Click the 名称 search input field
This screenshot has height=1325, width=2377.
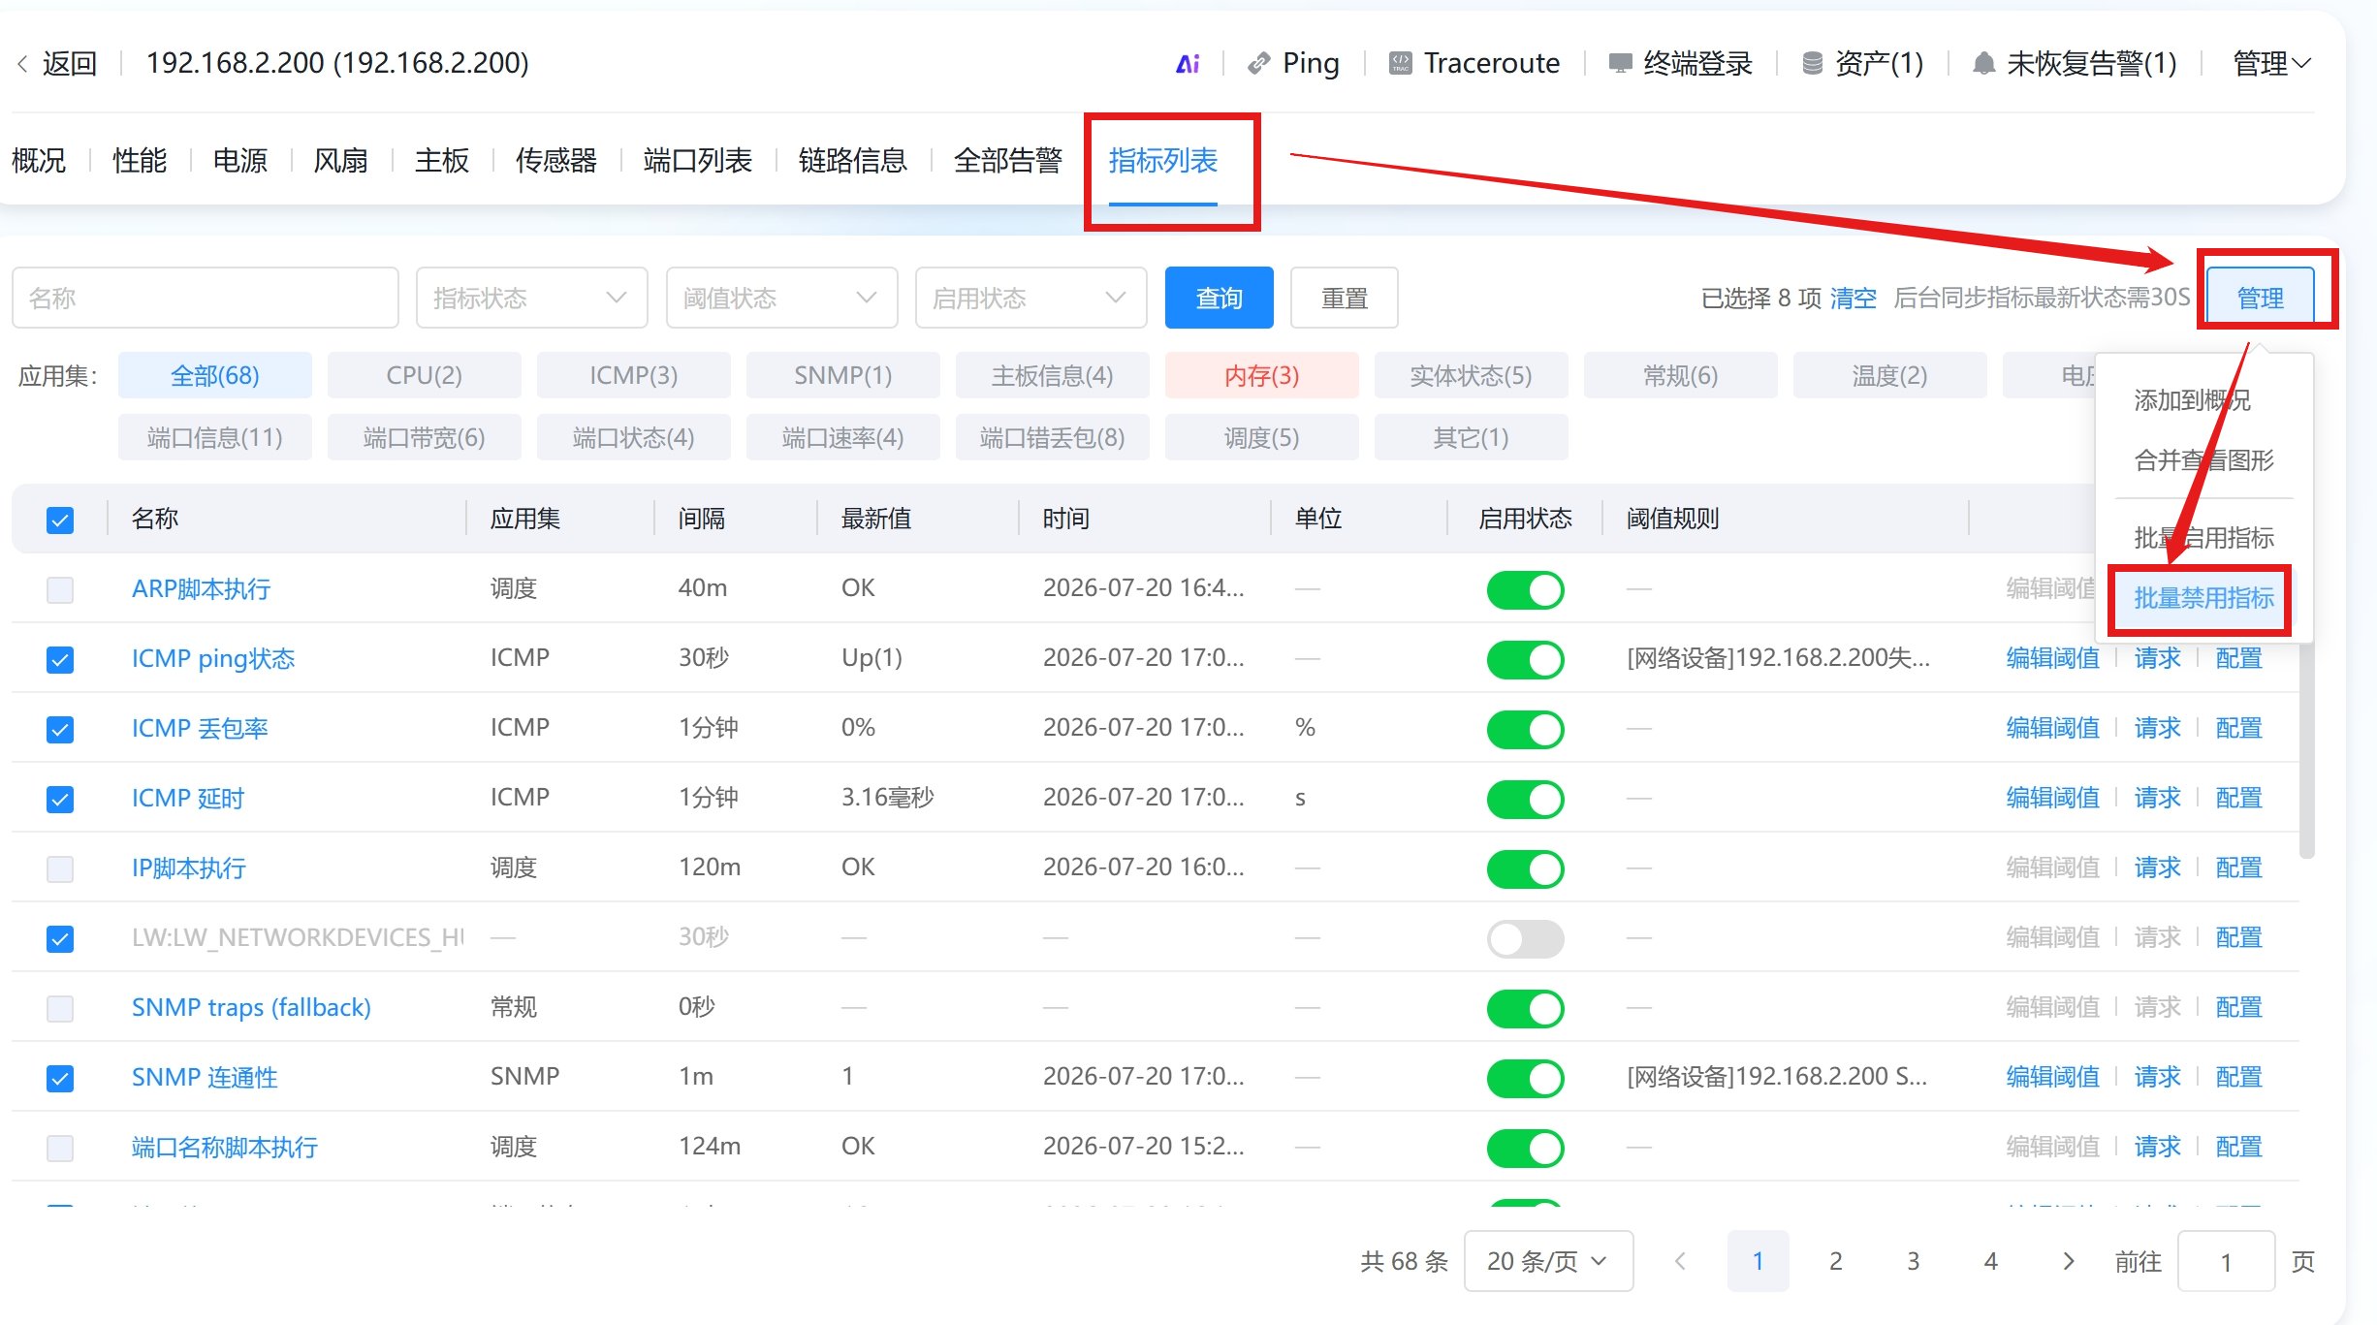[x=205, y=298]
